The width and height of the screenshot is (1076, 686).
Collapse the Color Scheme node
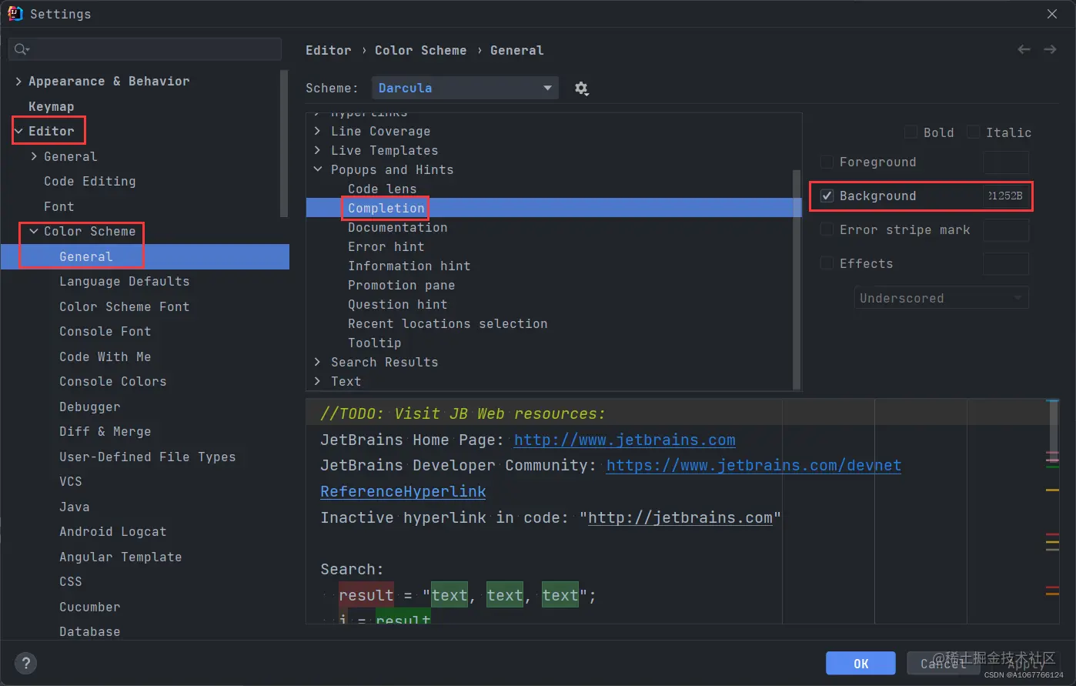(x=34, y=231)
